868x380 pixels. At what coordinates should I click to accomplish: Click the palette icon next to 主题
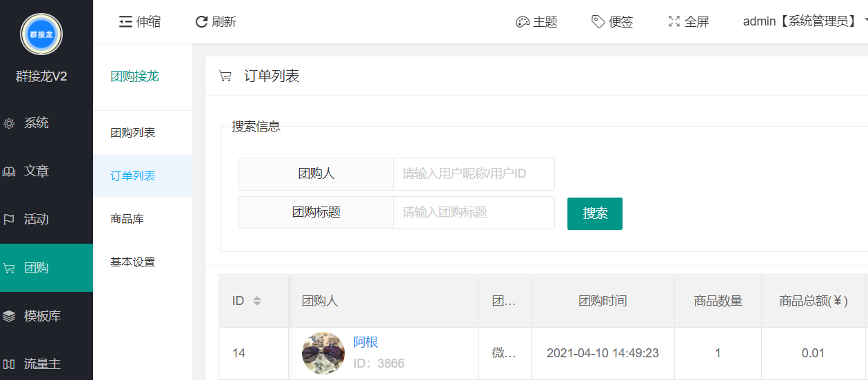(x=523, y=22)
